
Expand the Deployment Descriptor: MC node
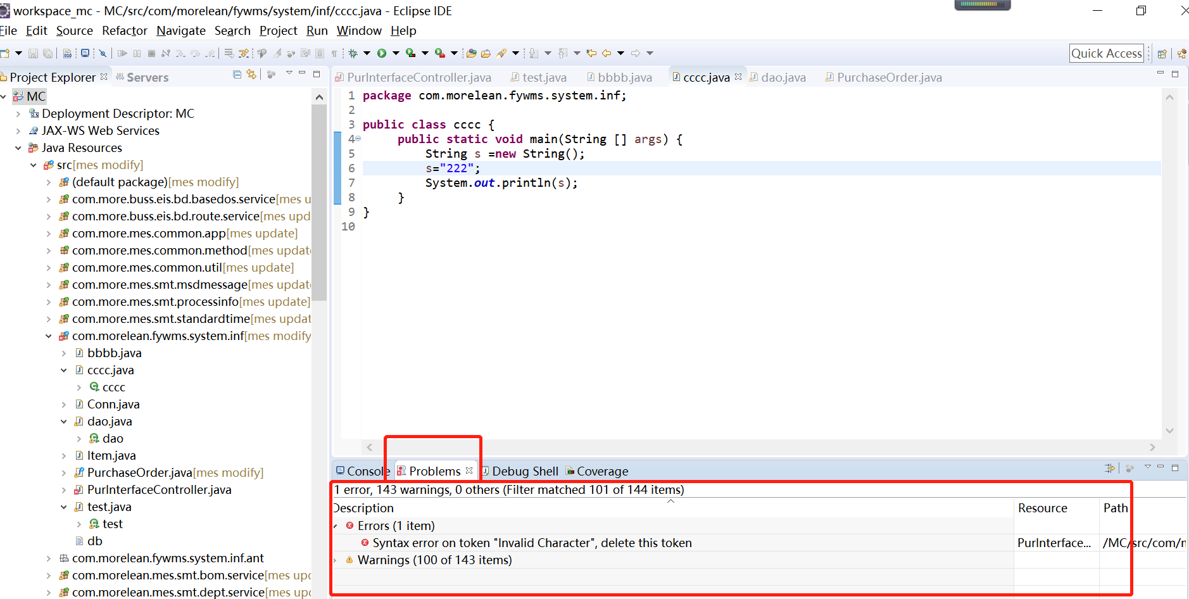(18, 113)
